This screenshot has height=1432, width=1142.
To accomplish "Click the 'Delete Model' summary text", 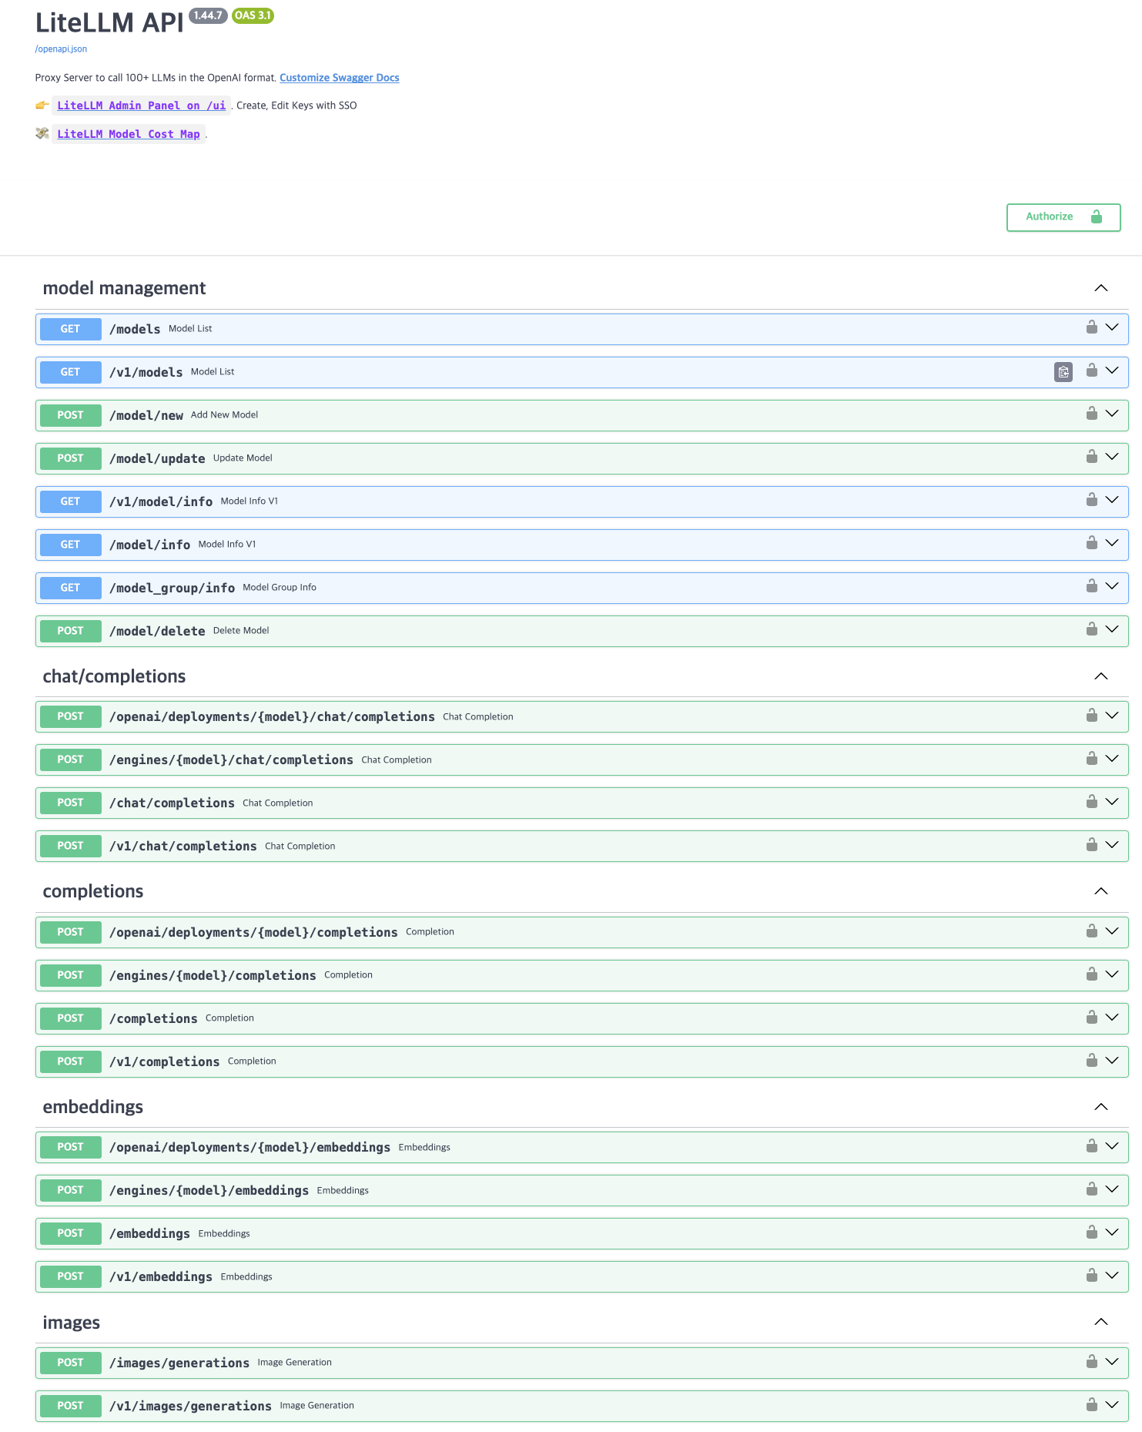I will coord(241,631).
